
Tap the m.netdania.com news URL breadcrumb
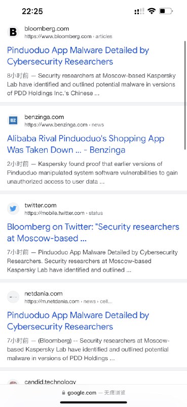coord(68,301)
